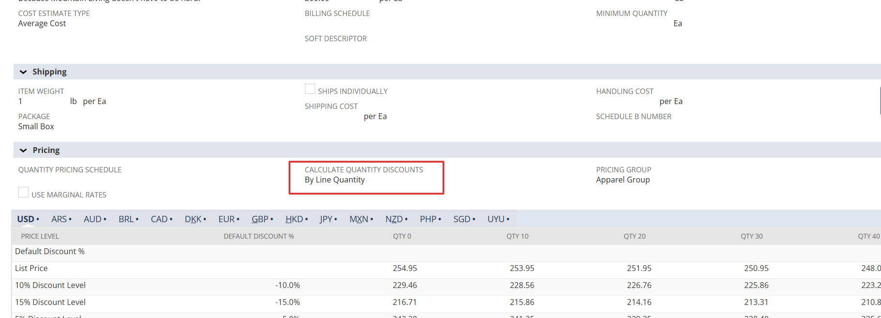Select the AUD currency tab
Image resolution: width=881 pixels, height=318 pixels.
click(x=92, y=219)
